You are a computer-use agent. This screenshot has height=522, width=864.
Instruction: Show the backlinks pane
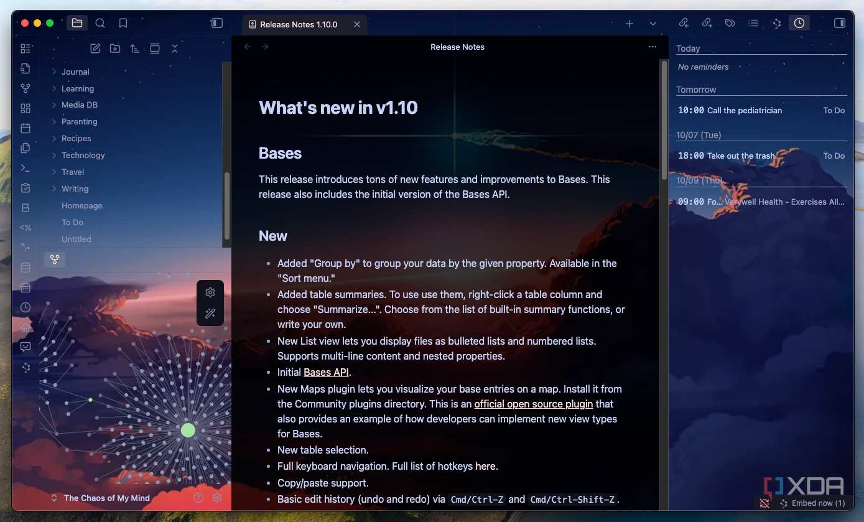pos(684,23)
